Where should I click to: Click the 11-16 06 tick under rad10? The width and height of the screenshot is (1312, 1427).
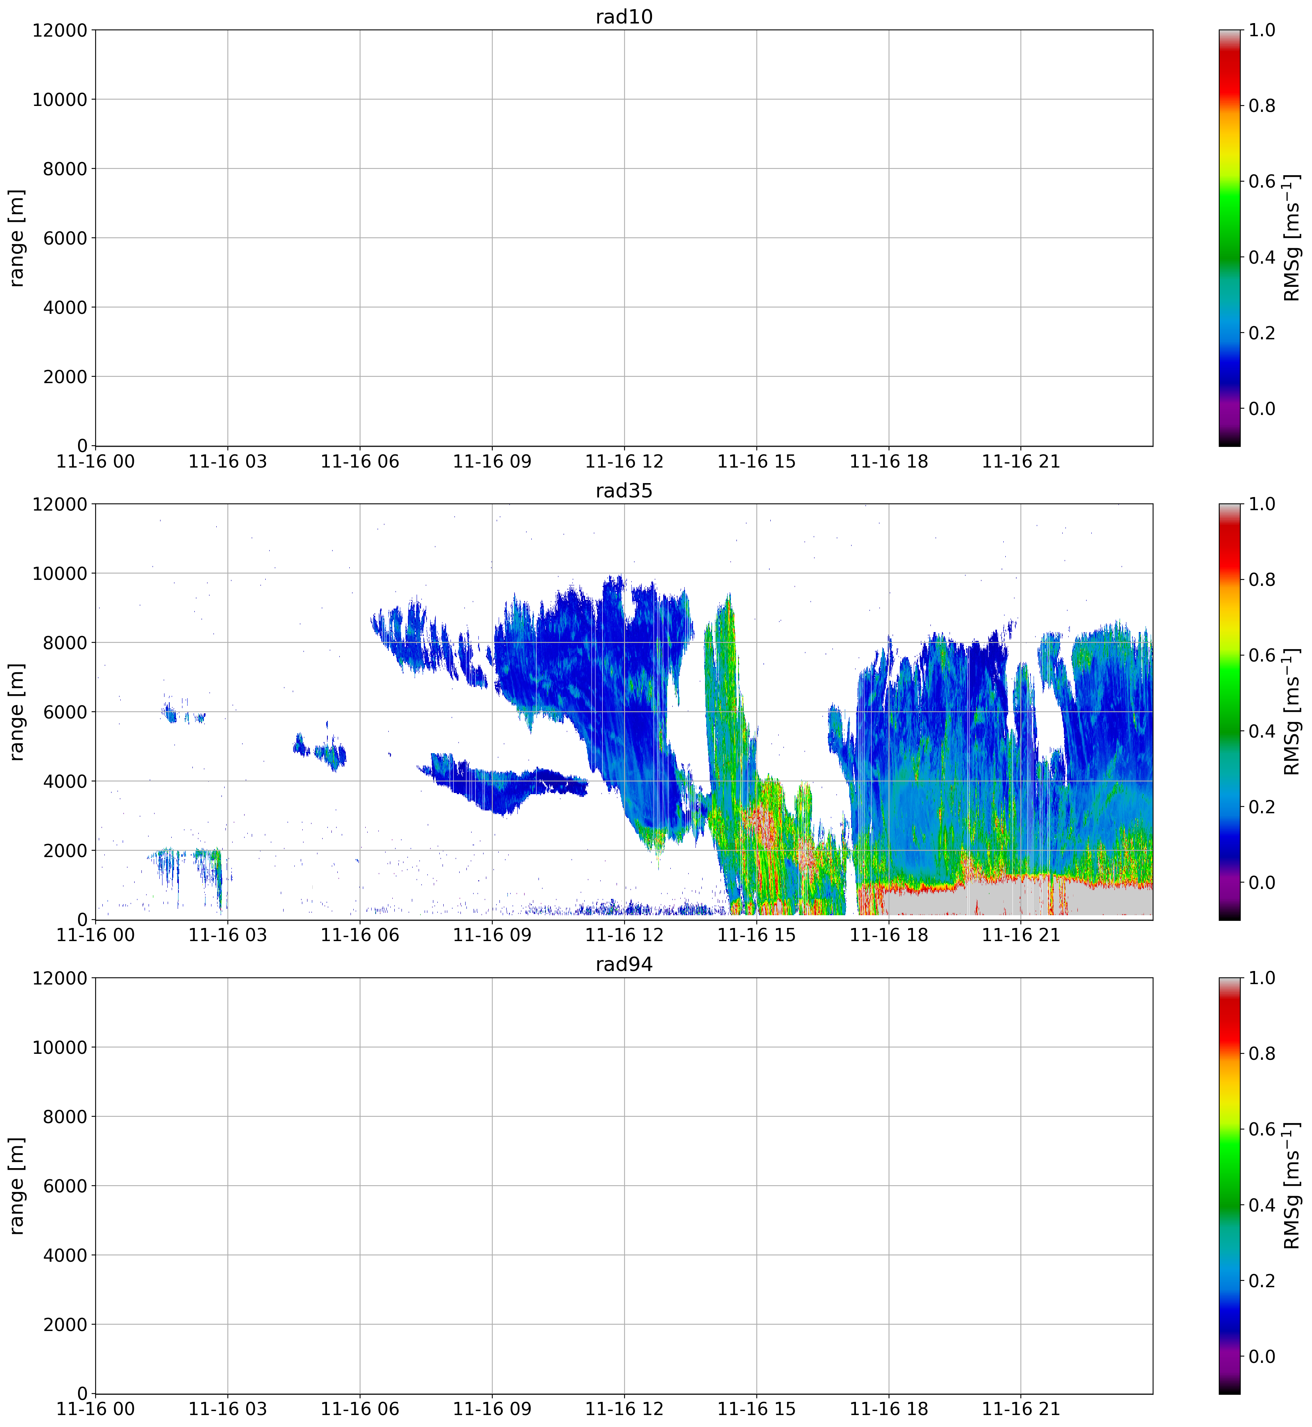pos(360,462)
